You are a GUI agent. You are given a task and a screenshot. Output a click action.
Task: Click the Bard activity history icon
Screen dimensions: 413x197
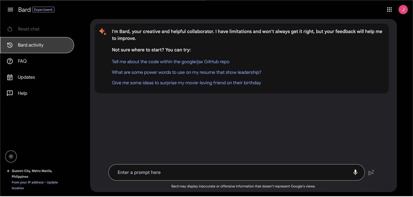10,45
